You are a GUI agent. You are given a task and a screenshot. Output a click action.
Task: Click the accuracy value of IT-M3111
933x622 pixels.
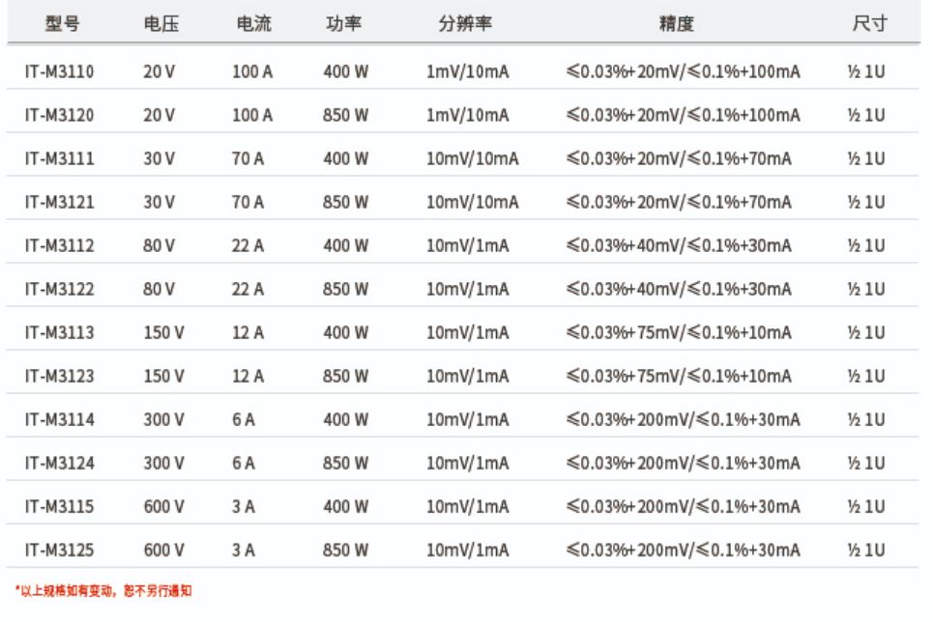tap(679, 158)
